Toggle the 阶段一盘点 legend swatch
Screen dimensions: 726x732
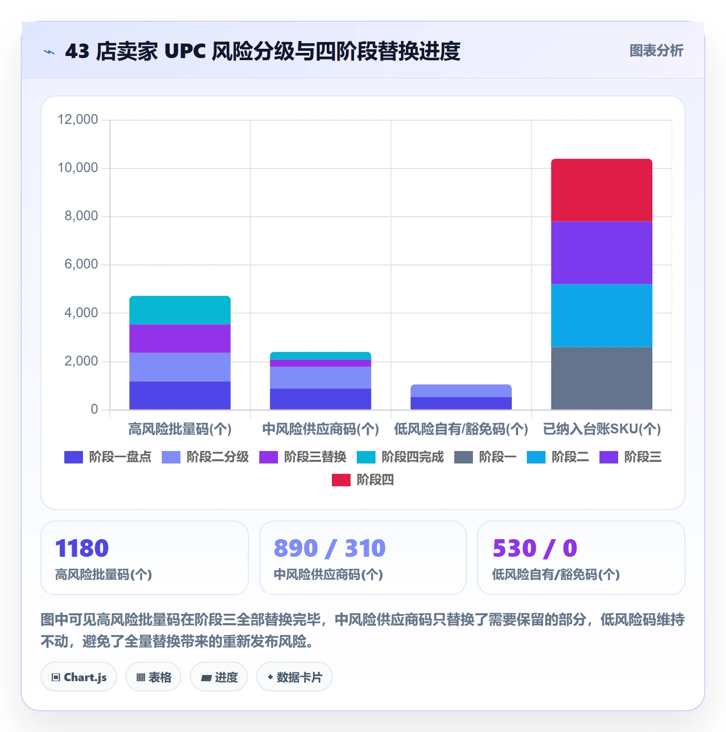pos(74,457)
